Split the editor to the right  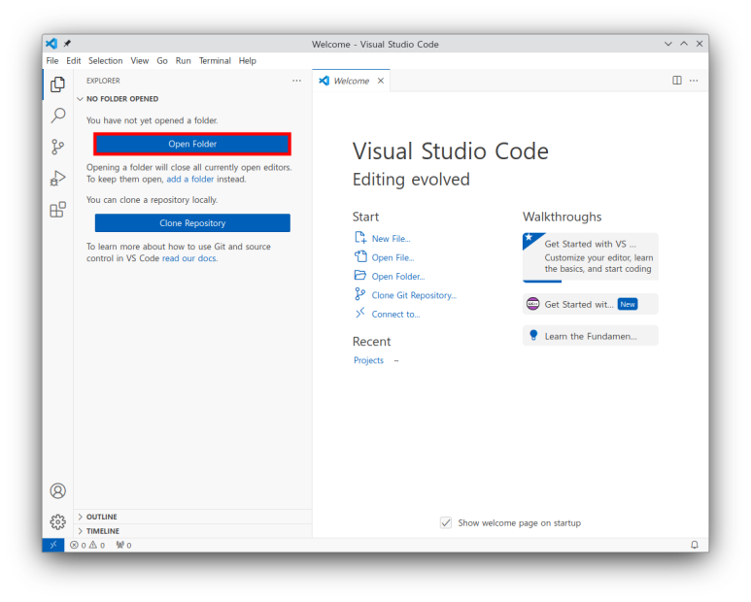[x=677, y=81]
